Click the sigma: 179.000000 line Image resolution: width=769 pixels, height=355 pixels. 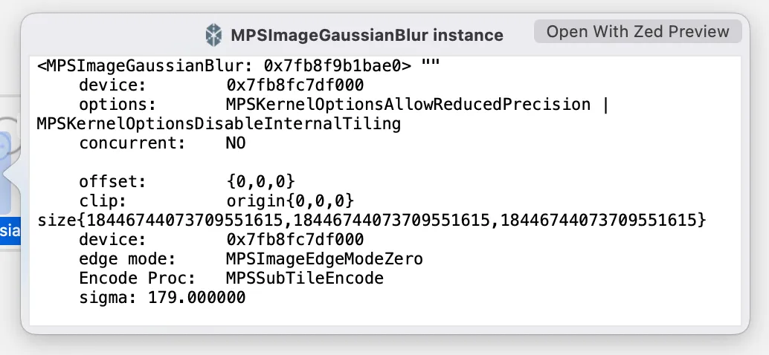click(x=162, y=297)
